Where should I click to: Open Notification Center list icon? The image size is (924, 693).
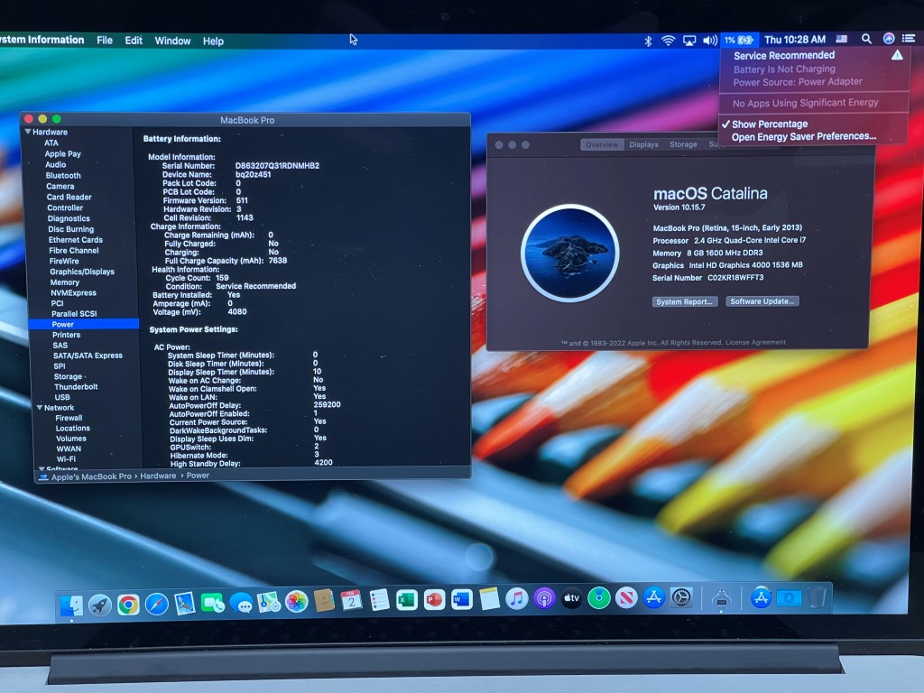point(909,38)
